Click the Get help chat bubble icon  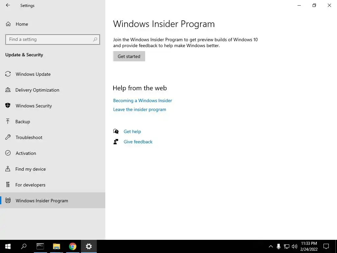[x=116, y=131]
